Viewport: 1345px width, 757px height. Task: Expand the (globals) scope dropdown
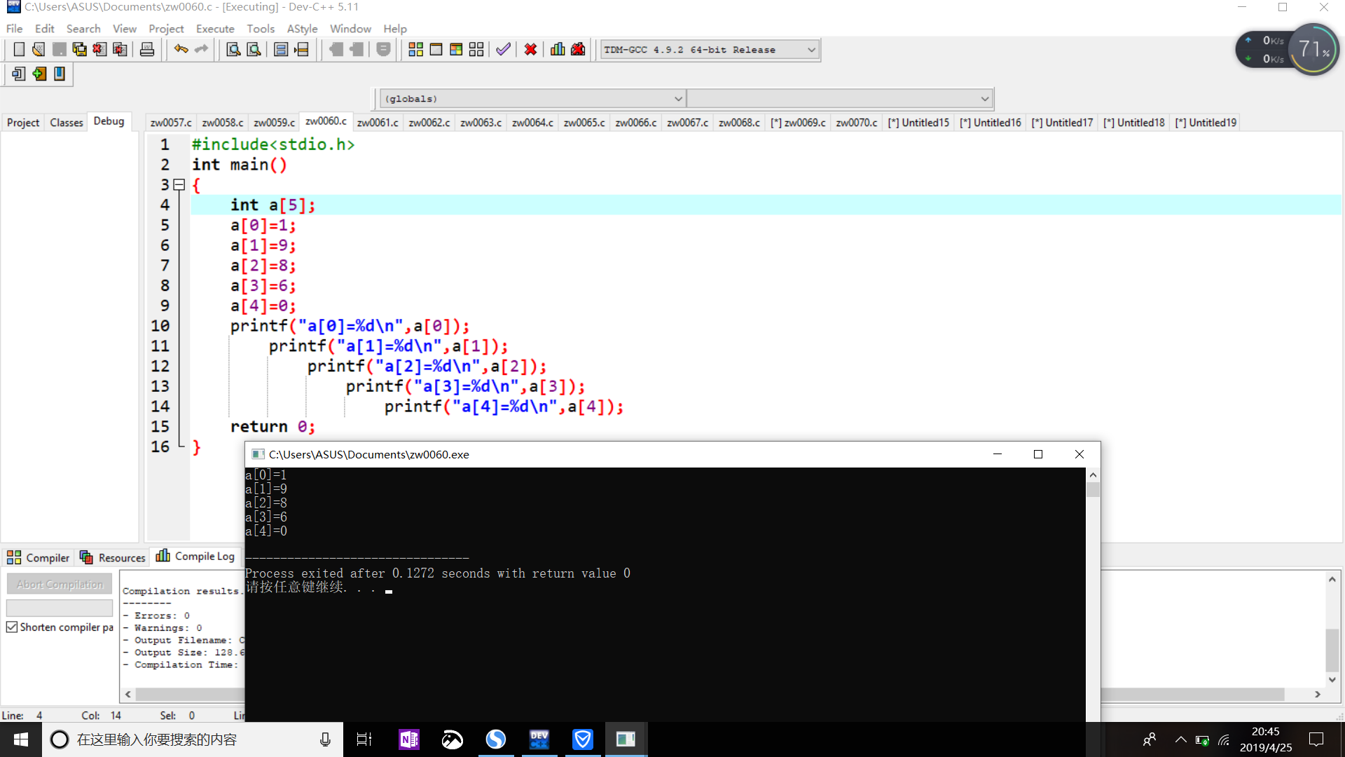point(677,99)
